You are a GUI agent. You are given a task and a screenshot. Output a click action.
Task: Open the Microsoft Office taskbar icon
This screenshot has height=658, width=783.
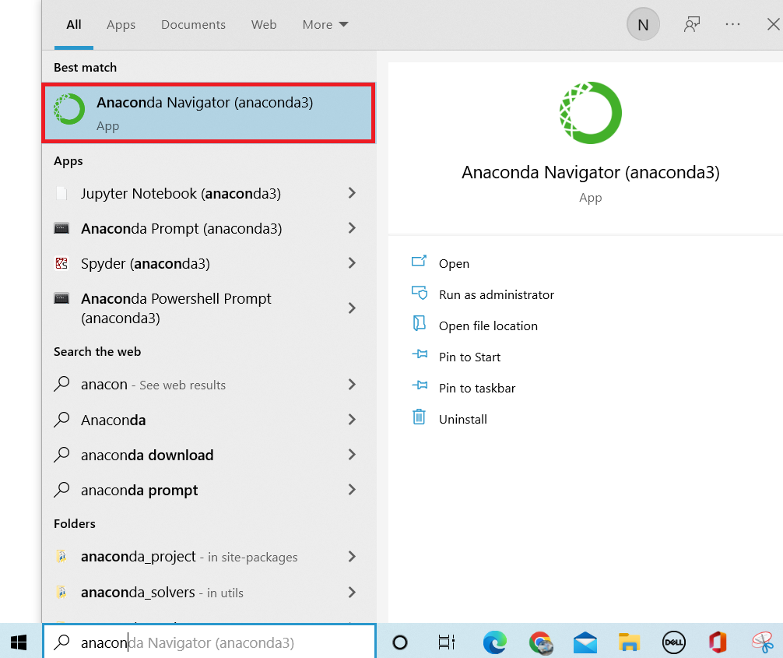718,642
